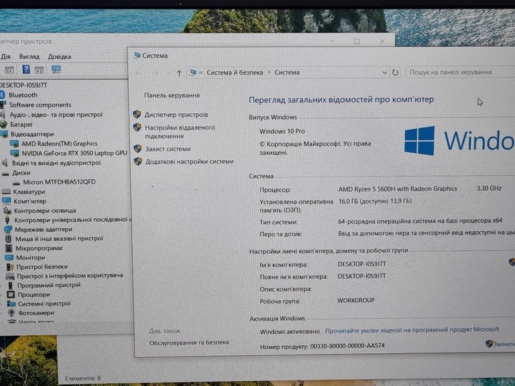The height and width of the screenshot is (386, 515).
Task: Select the Bluetooth device category
Action: pos(23,95)
